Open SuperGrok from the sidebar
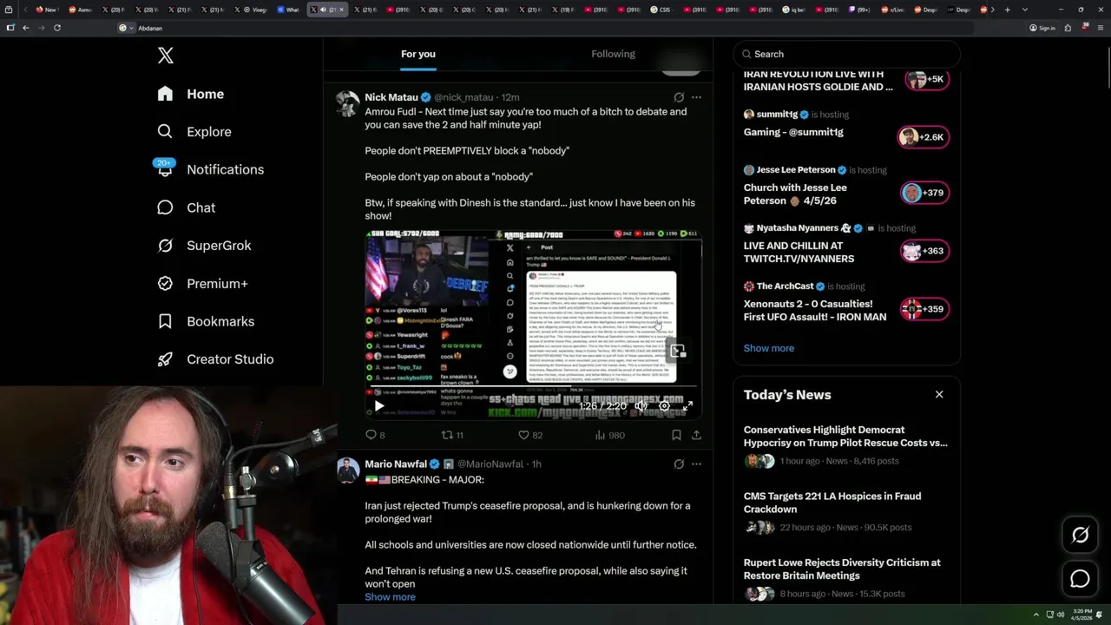 [204, 246]
